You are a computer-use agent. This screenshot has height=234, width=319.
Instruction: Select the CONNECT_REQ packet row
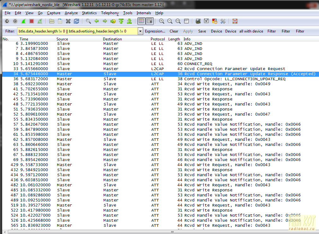click(126, 64)
